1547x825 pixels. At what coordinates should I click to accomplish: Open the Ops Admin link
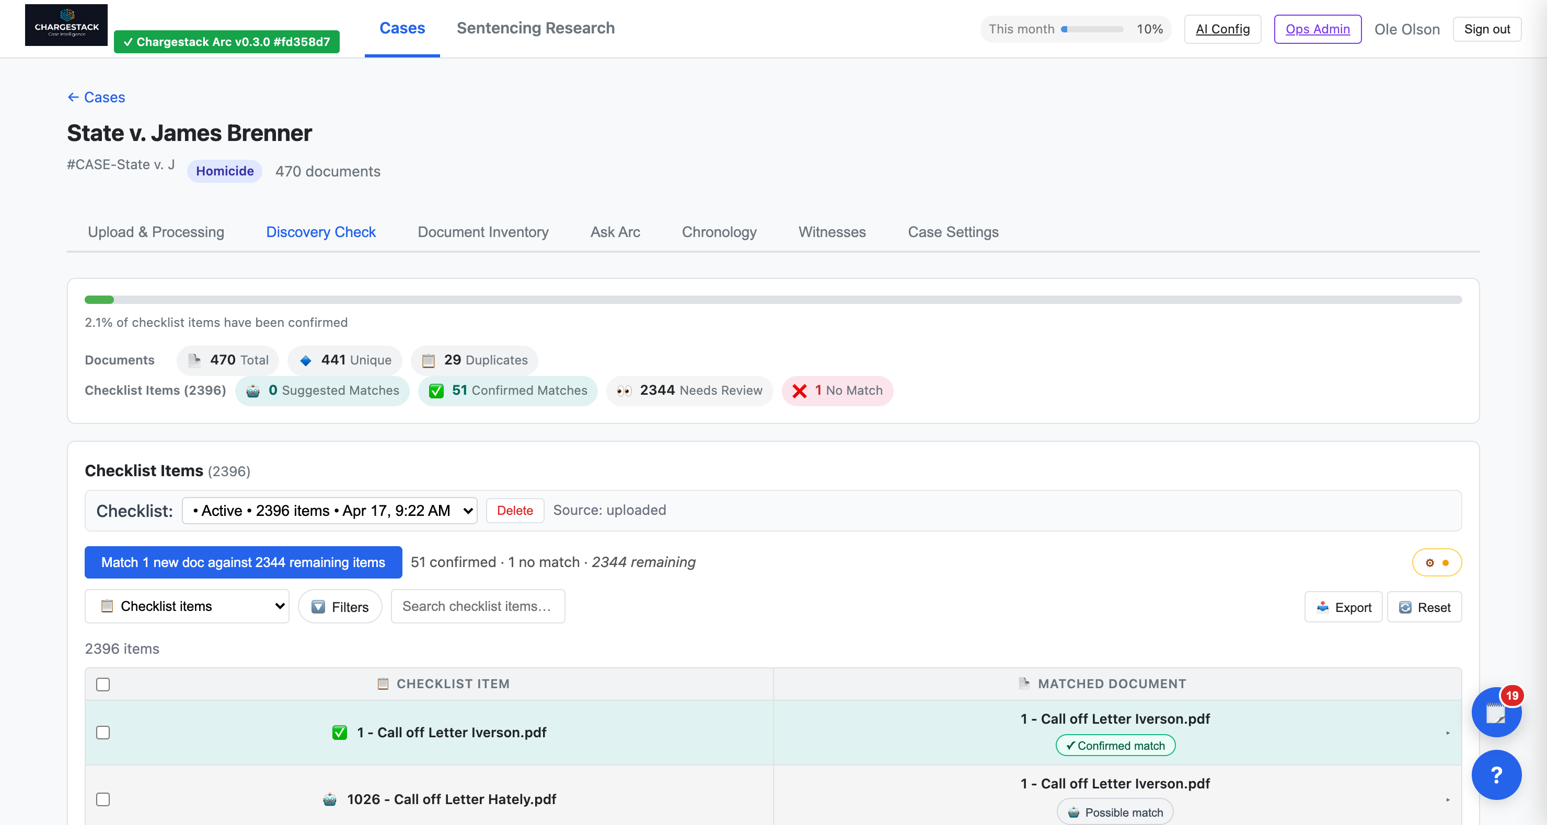coord(1317,29)
